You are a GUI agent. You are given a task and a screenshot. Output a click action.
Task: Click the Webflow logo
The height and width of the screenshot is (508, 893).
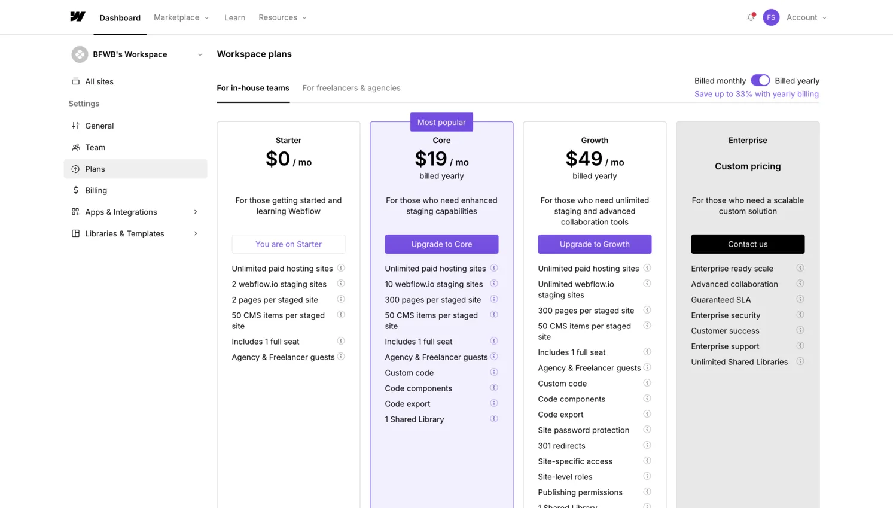78,17
